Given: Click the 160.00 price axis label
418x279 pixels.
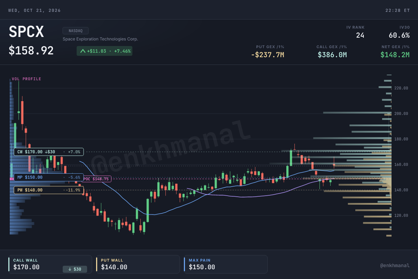Looking at the screenshot, I should click(401, 165).
